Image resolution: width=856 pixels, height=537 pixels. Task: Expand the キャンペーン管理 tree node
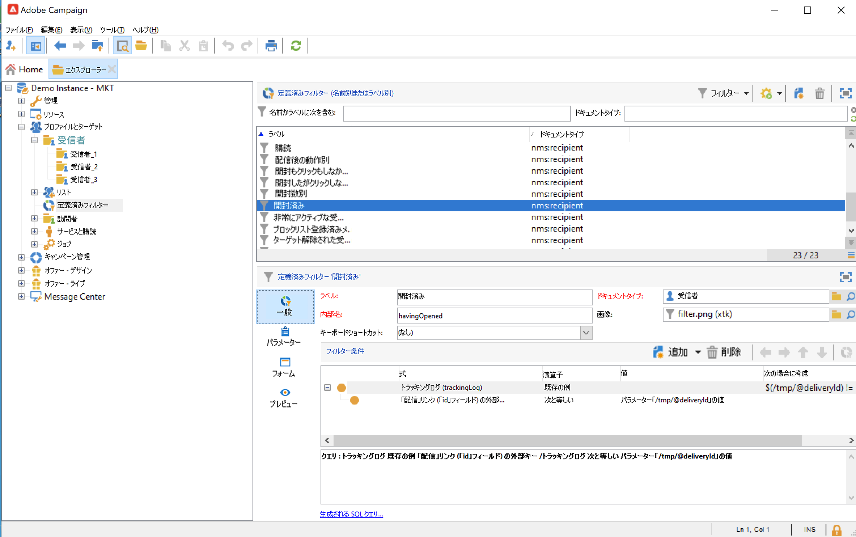click(x=21, y=257)
